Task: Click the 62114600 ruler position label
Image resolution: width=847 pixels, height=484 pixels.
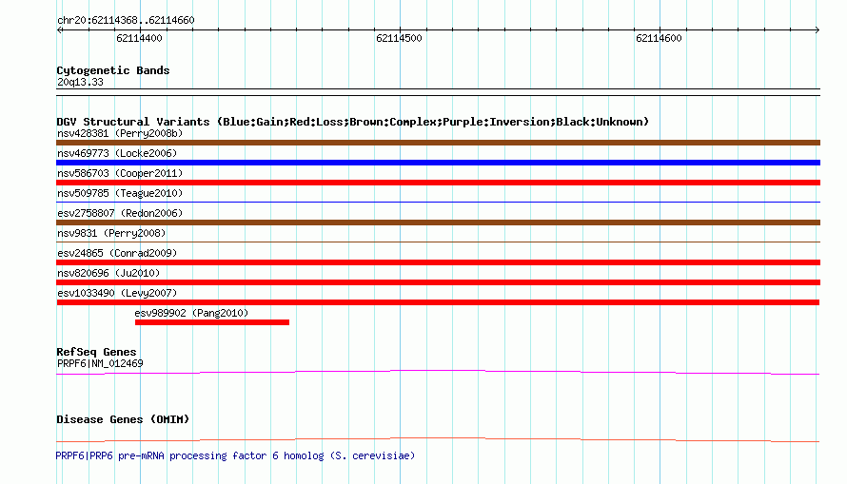Action: [x=659, y=38]
